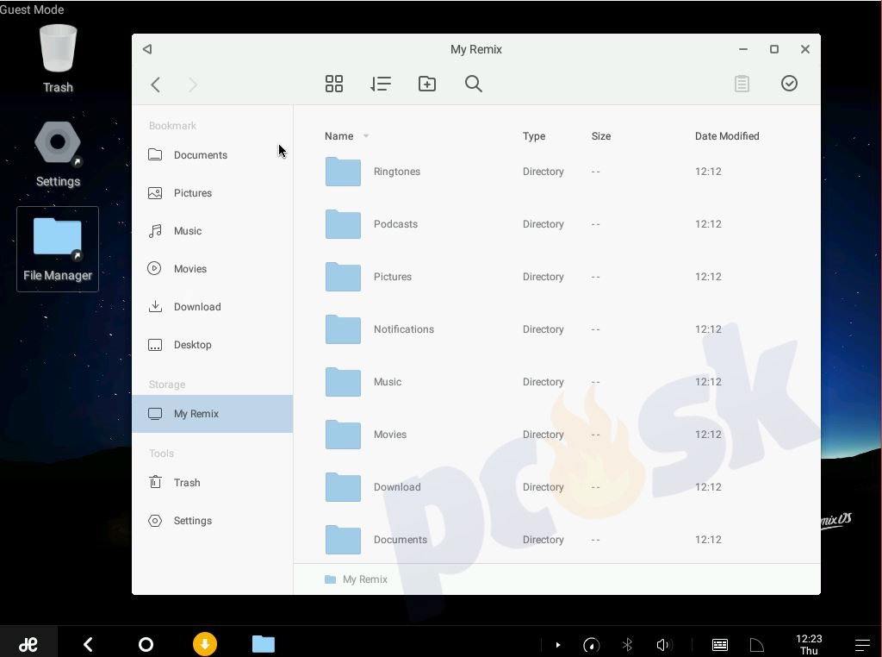Click Notifications row Directory type cell
This screenshot has height=657, width=882.
pyautogui.click(x=543, y=329)
